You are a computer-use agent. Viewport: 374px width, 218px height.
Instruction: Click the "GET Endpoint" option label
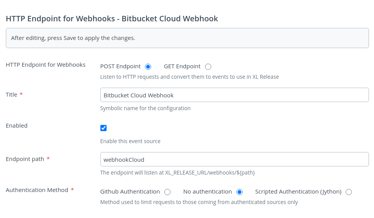pos(182,66)
